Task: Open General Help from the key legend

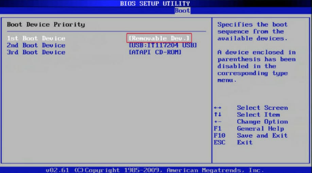Action: coord(260,129)
